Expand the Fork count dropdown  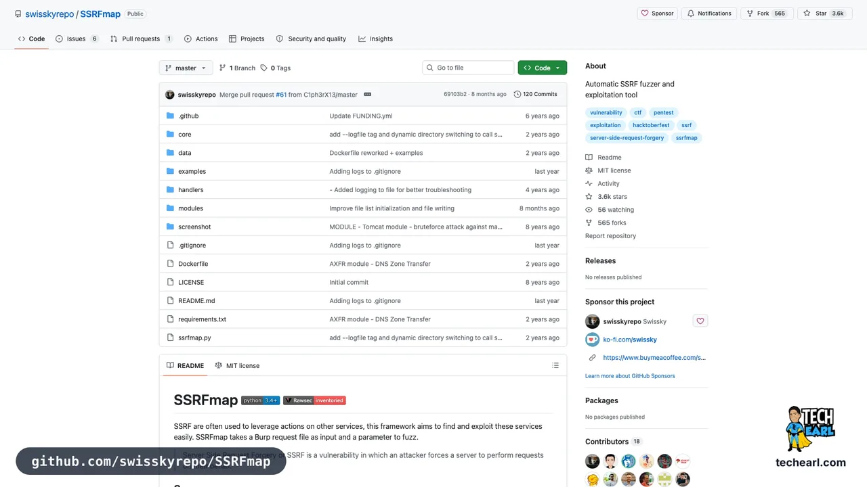point(767,14)
